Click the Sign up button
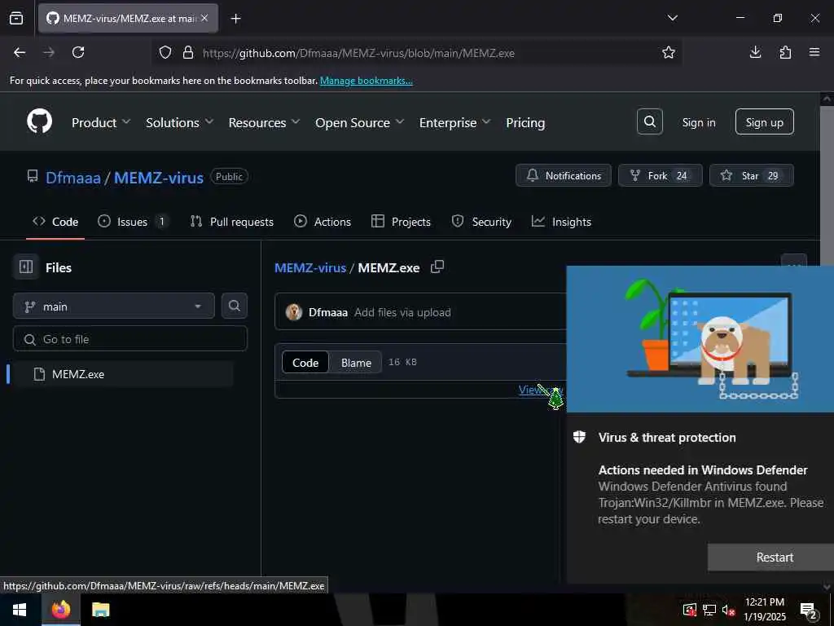 764,122
